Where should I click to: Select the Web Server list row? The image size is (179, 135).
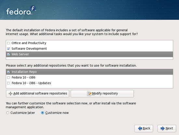click(89, 54)
